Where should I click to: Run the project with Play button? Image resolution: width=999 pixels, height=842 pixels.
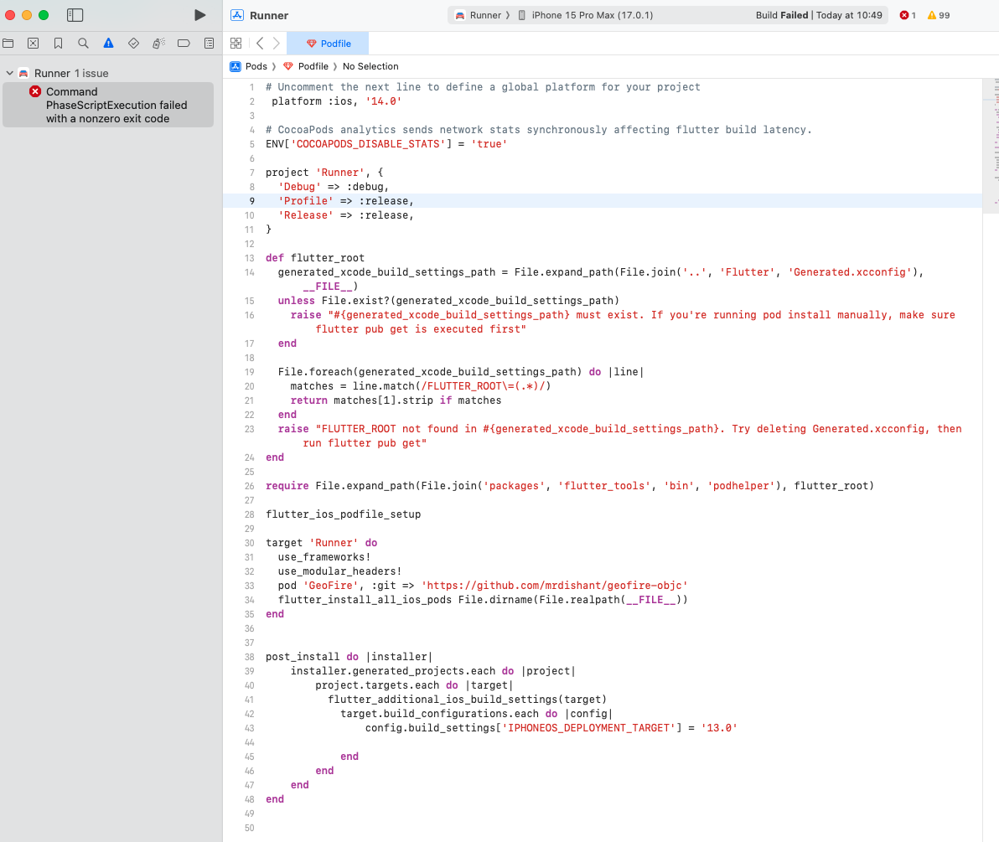[199, 15]
